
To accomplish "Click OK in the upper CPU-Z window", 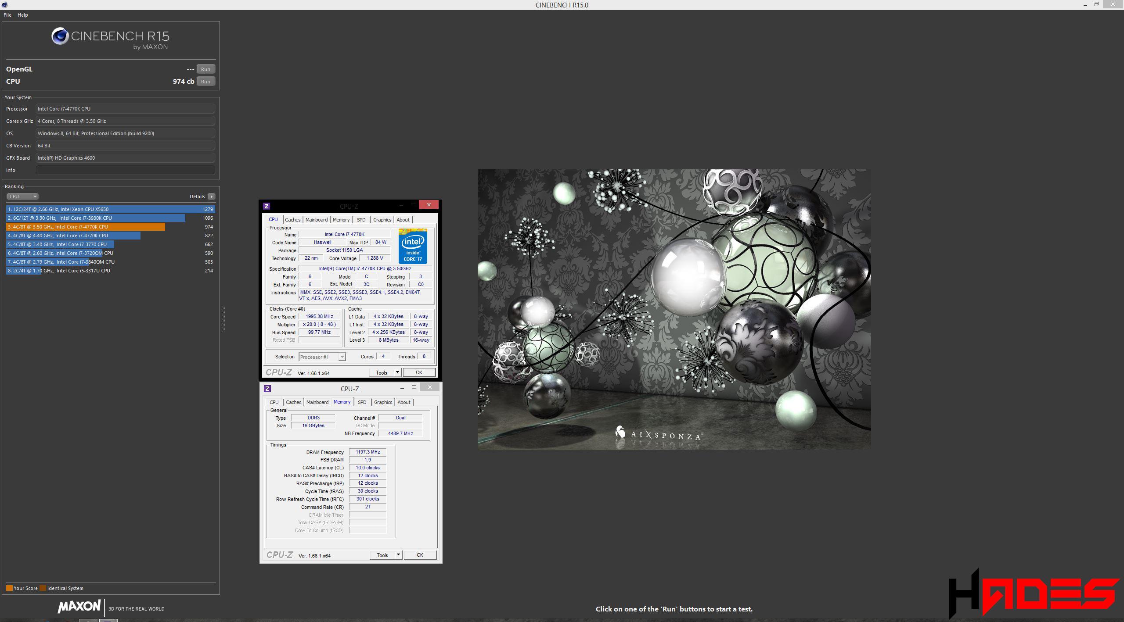I will [419, 373].
